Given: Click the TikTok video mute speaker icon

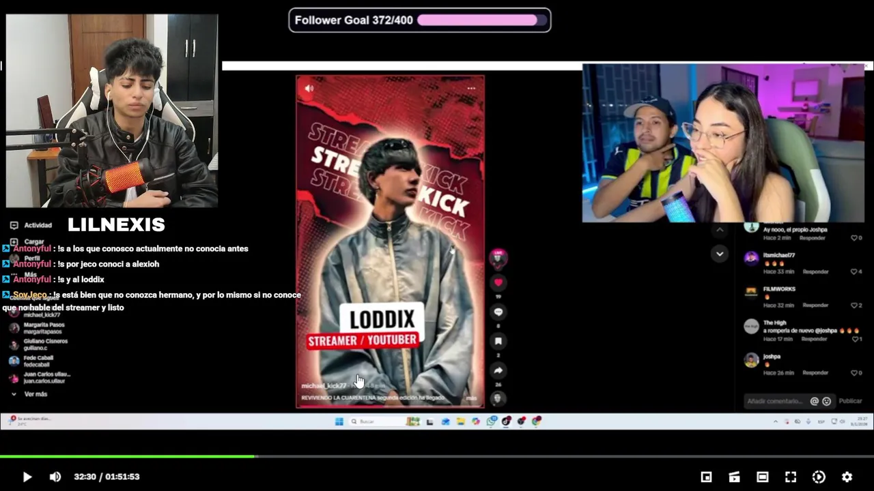Looking at the screenshot, I should (x=309, y=88).
